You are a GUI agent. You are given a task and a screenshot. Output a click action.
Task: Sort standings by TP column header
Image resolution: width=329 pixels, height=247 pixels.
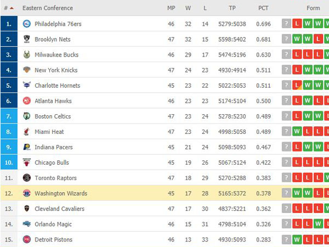coord(232,8)
